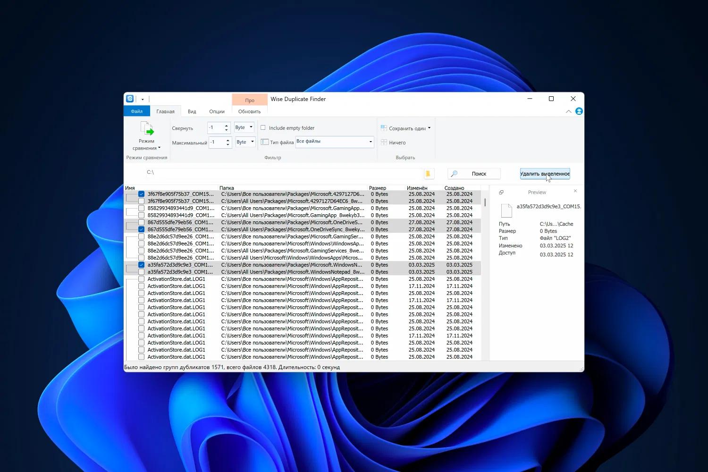Click the user account icon top right

coord(579,111)
